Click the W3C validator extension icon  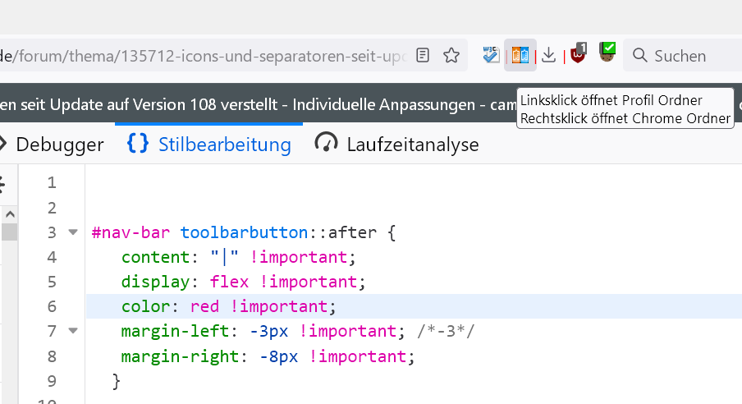coord(491,55)
